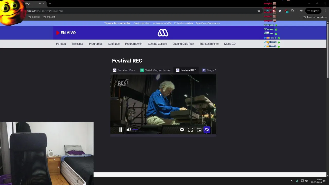Viewport: 329px width, 185px height.
Task: Open the system volume tray icon
Action: pyautogui.click(x=307, y=181)
